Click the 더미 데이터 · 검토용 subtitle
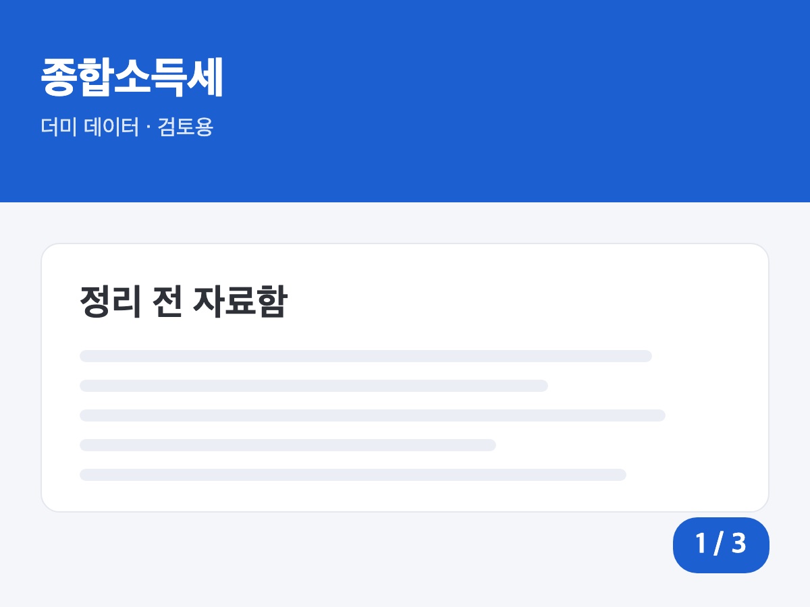Viewport: 810px width, 607px height. [127, 127]
